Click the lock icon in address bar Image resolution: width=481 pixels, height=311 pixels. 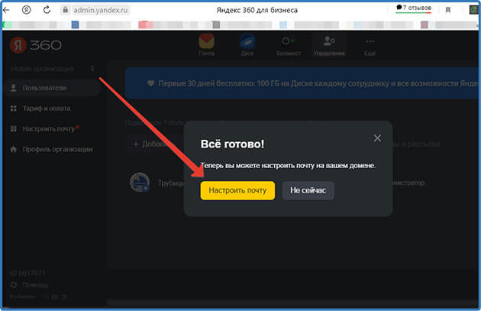[x=65, y=10]
